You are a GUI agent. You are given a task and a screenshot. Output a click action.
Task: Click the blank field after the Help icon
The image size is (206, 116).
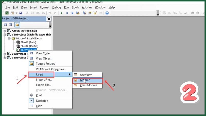point(133,13)
